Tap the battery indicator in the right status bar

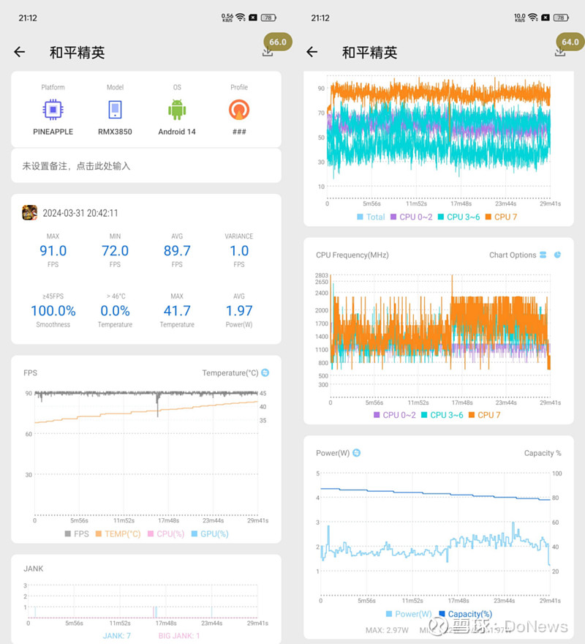coord(561,18)
